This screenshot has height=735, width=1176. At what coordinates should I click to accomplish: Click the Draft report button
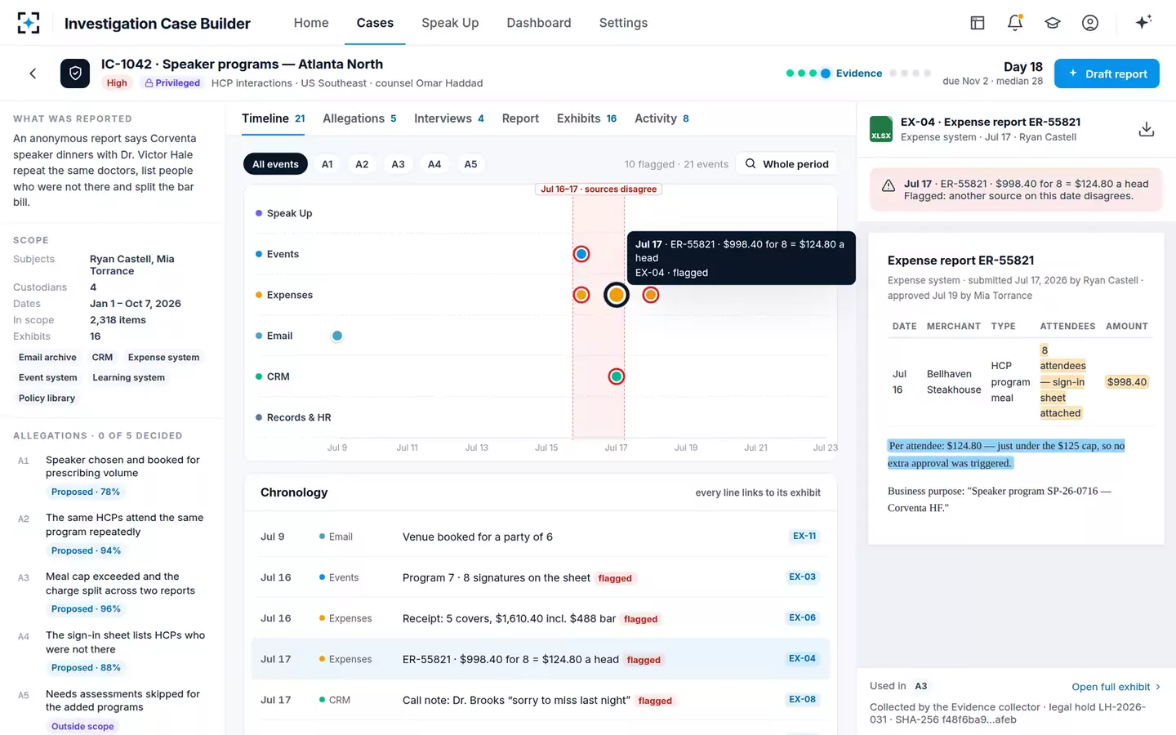pyautogui.click(x=1107, y=73)
